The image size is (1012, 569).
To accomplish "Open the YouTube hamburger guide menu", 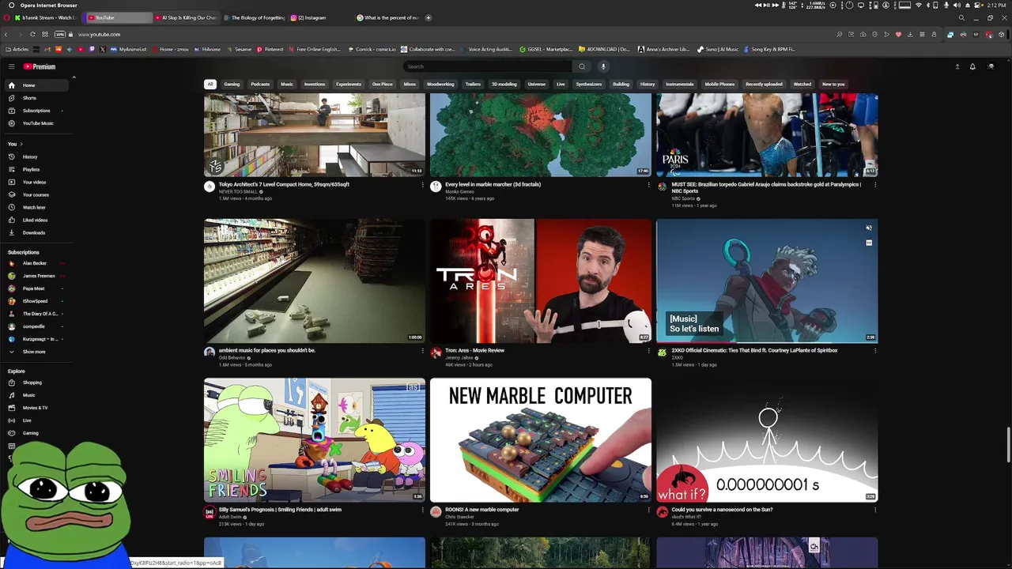I will coord(11,66).
